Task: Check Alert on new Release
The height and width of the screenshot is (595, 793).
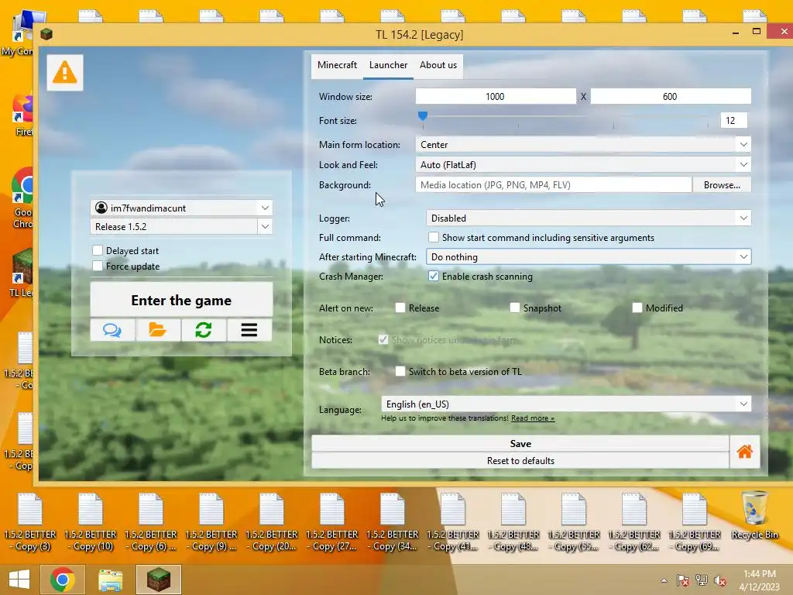Action: 400,308
